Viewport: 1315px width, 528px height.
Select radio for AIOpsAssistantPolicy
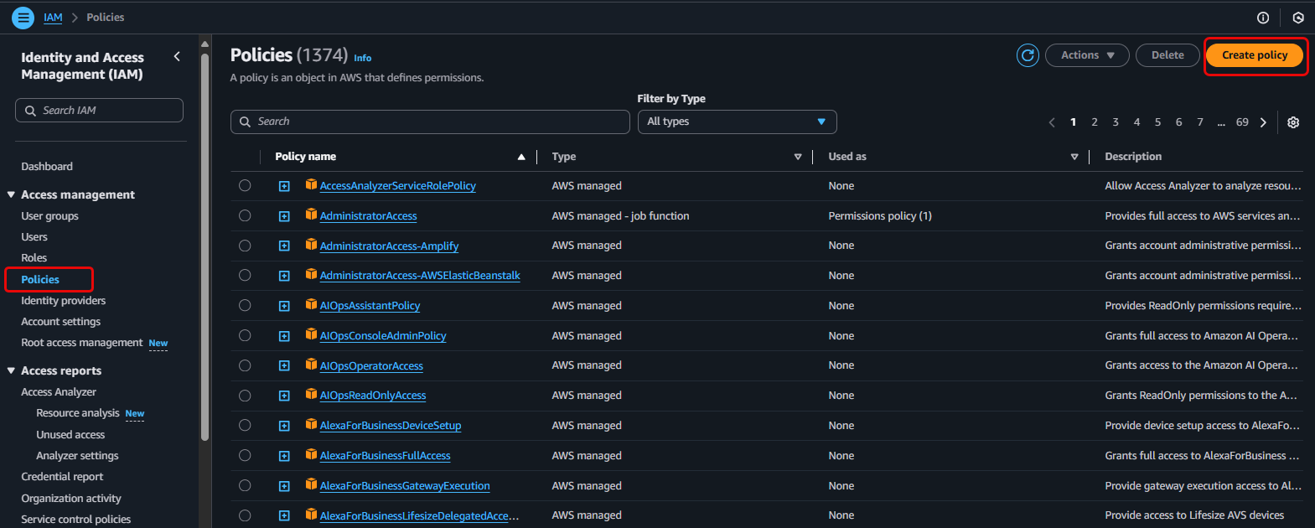pyautogui.click(x=245, y=305)
